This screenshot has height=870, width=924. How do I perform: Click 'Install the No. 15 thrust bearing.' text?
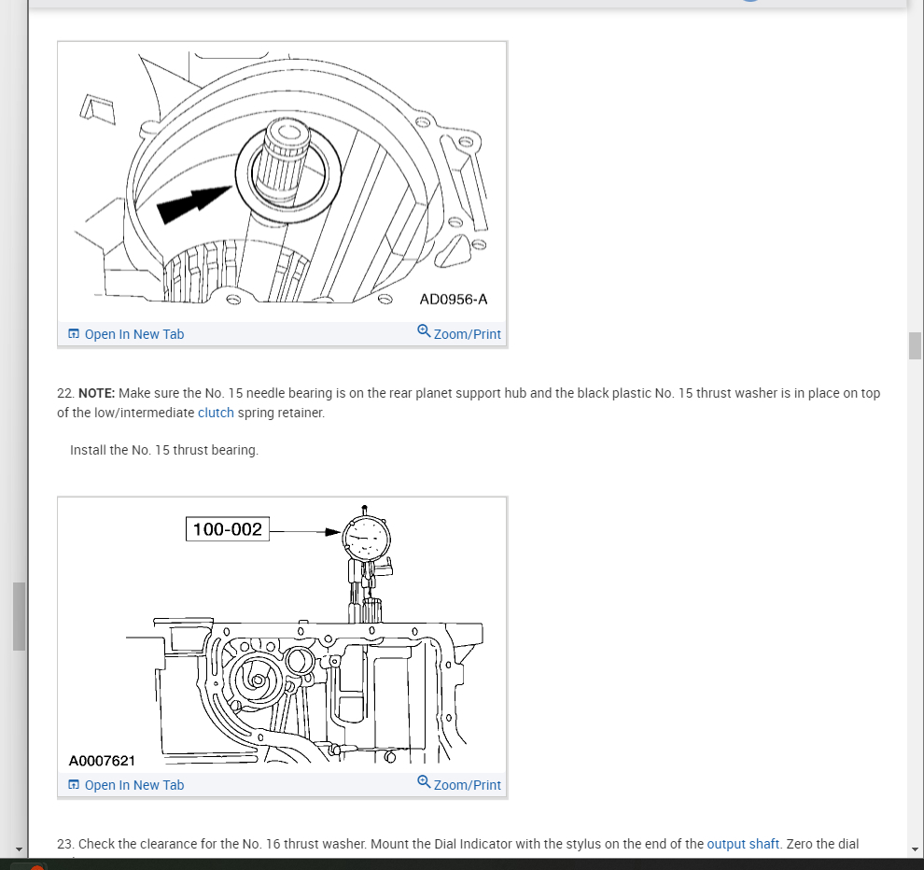pyautogui.click(x=164, y=450)
